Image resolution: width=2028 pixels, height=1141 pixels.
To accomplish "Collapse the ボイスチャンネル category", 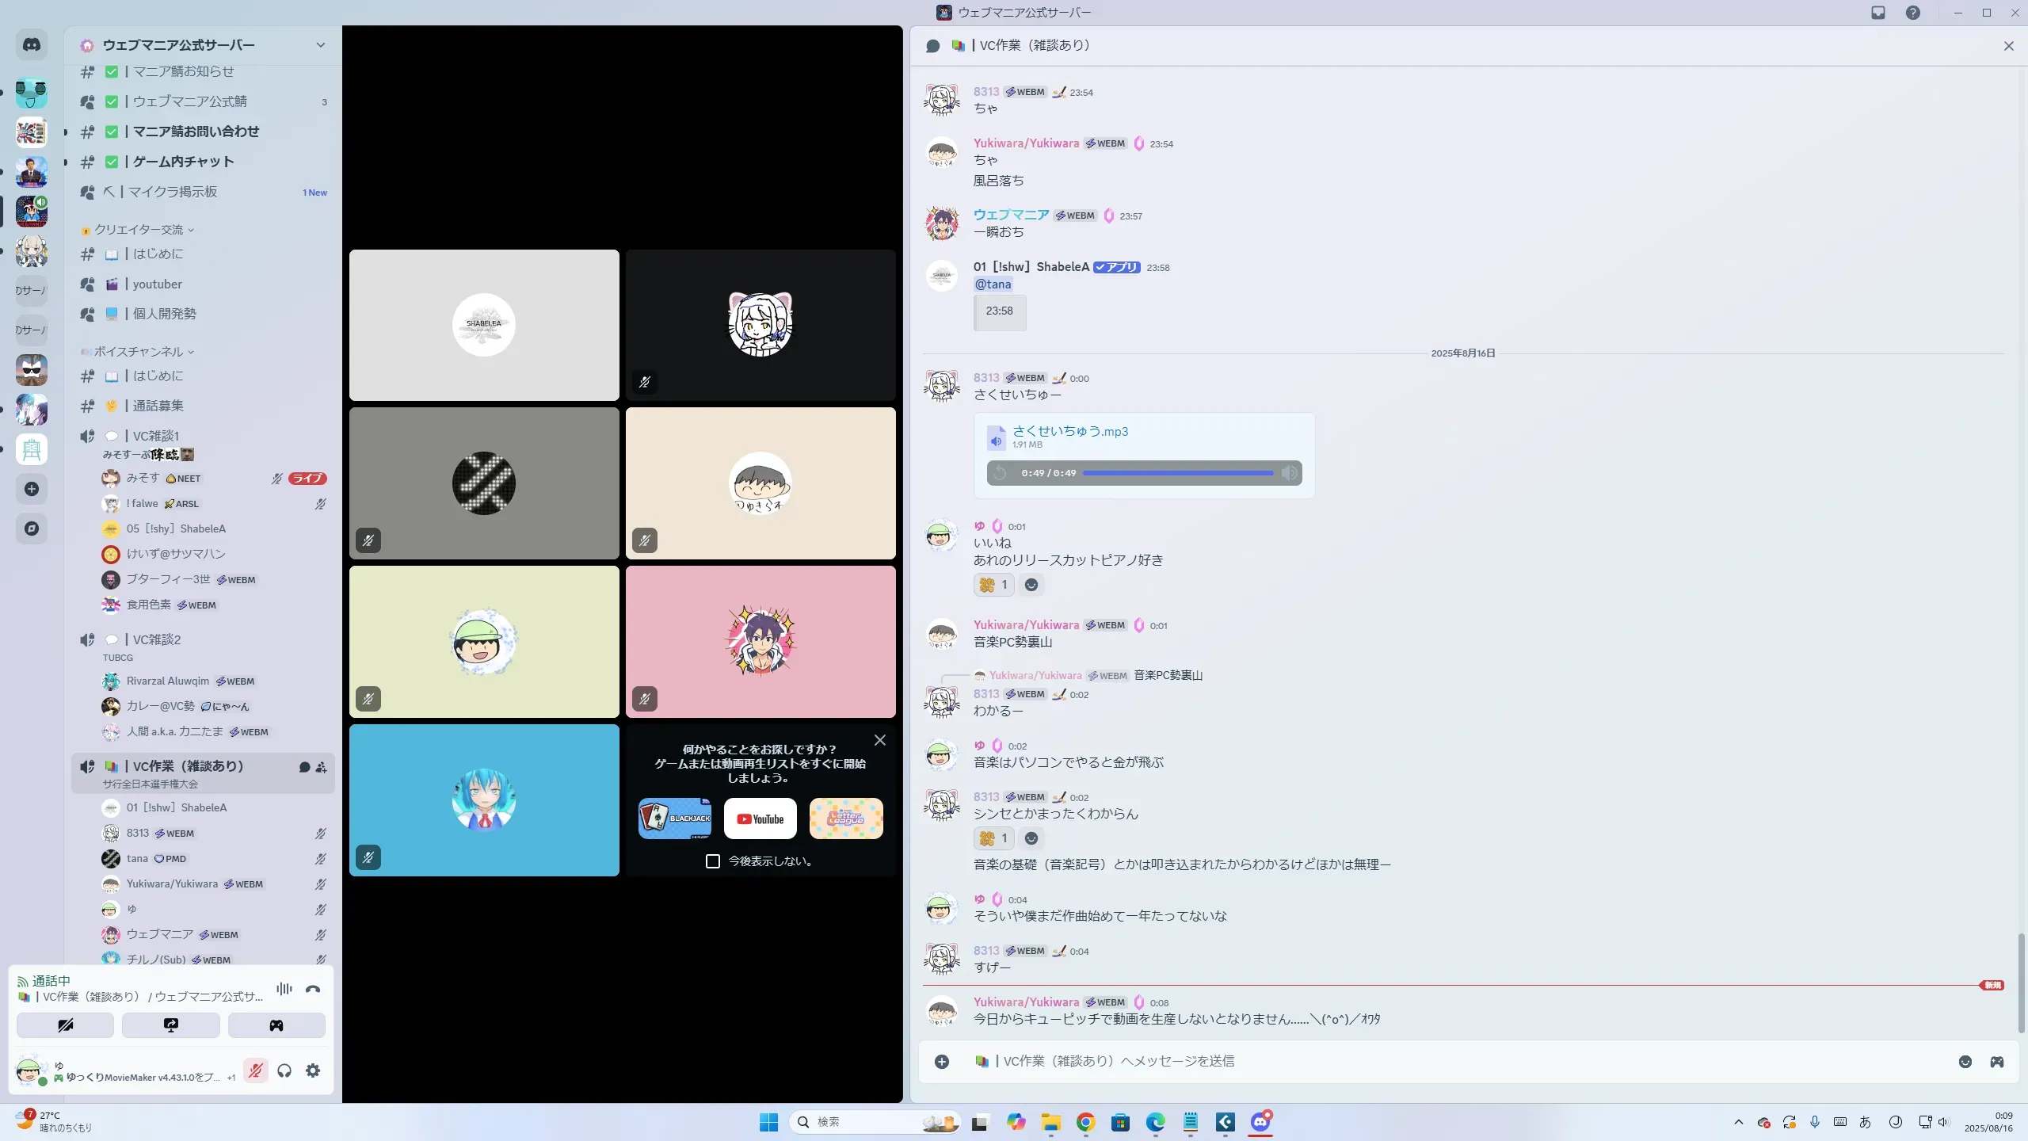I will pos(139,352).
